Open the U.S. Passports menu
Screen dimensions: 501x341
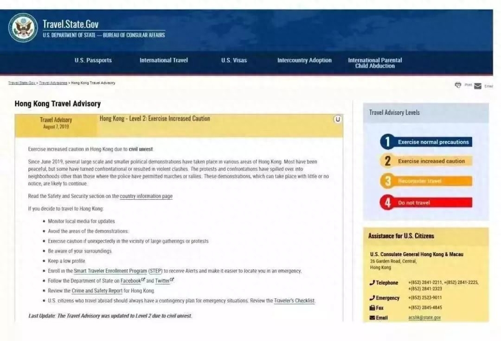(93, 60)
